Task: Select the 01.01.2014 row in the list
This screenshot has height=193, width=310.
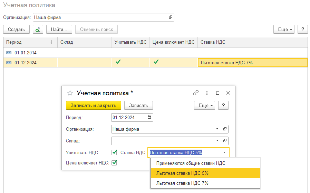Action: (x=26, y=53)
